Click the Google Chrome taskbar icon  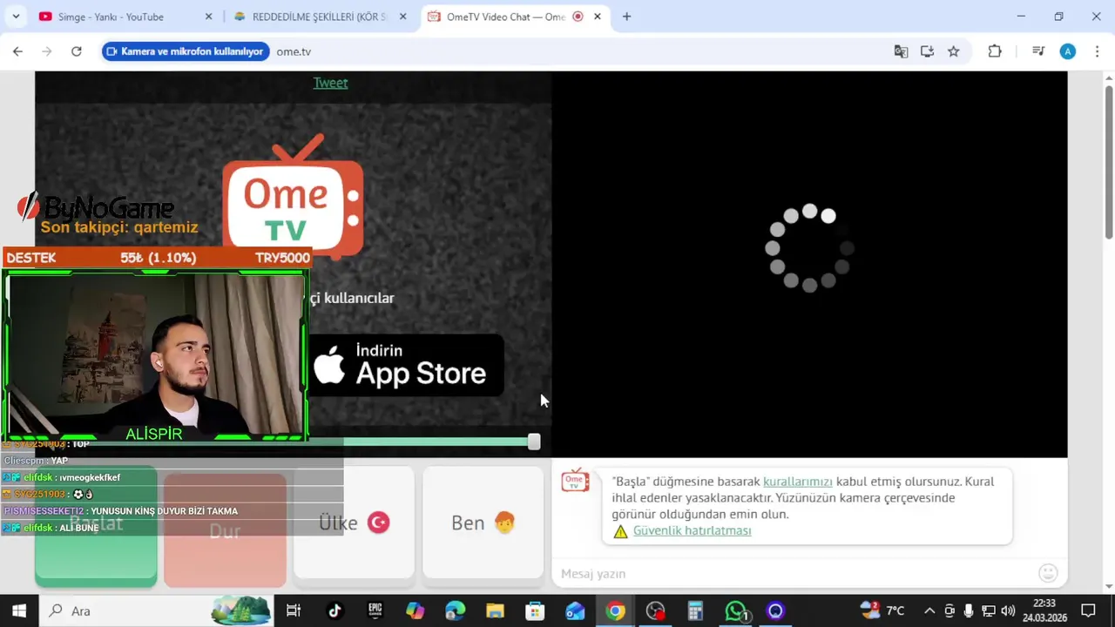pos(615,610)
